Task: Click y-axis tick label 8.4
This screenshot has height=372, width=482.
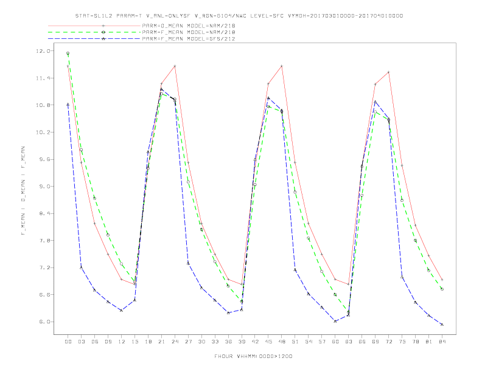Action: [x=44, y=213]
